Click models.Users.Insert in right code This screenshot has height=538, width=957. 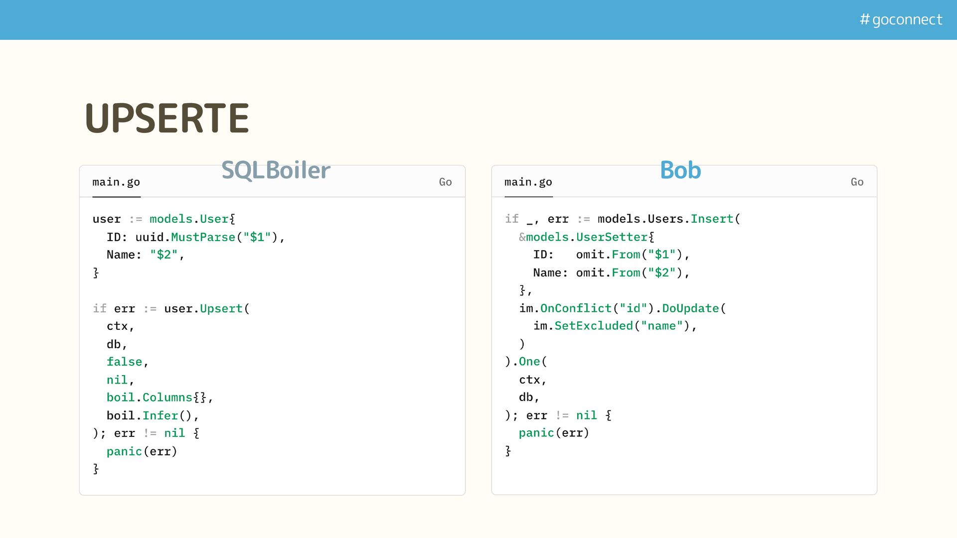point(665,219)
